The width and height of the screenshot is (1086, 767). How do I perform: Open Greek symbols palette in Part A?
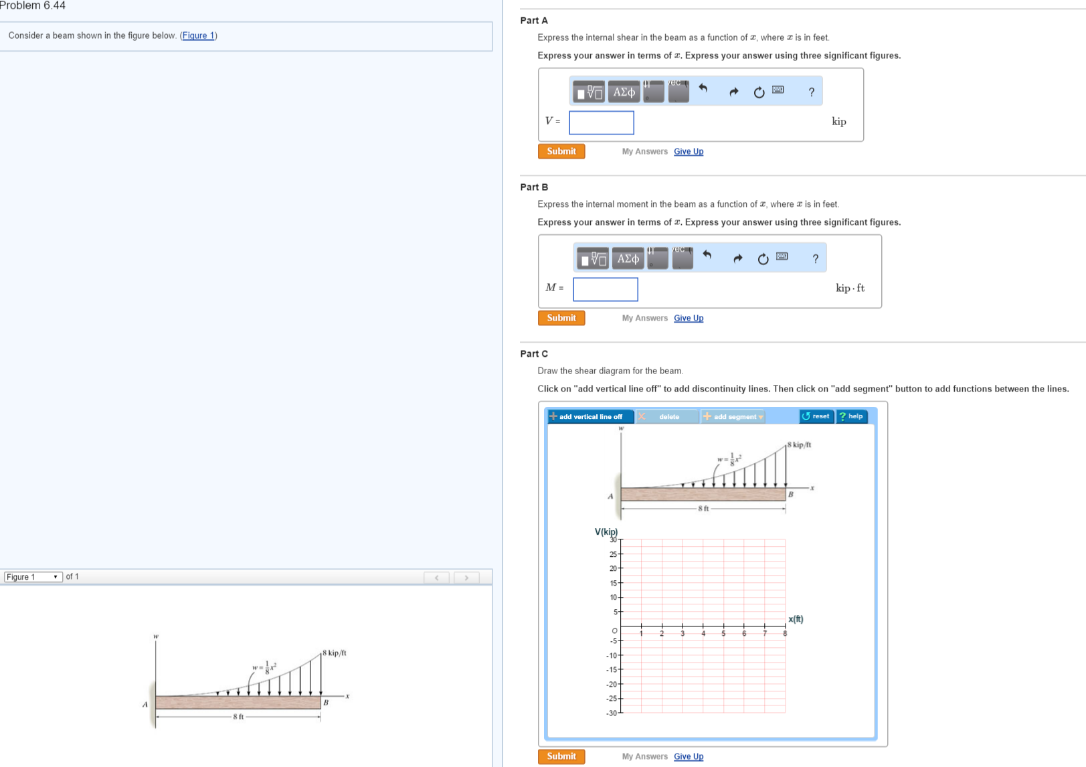[624, 92]
